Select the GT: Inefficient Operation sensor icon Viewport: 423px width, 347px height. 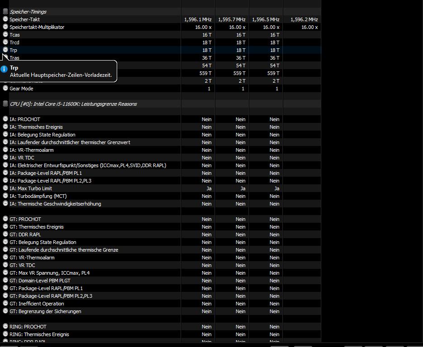point(5,303)
